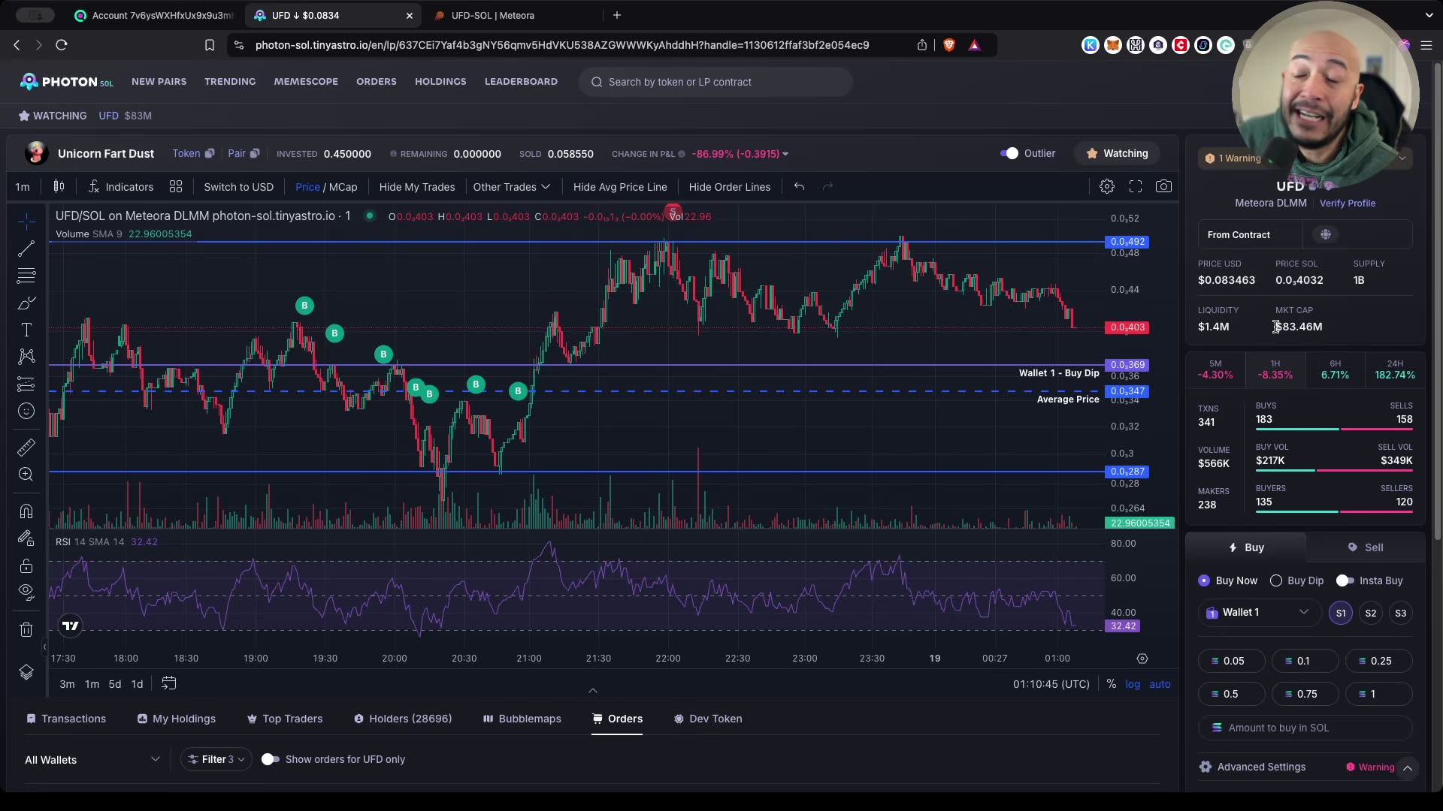Activate the magnet snapping tool
The image size is (1443, 811).
click(26, 511)
